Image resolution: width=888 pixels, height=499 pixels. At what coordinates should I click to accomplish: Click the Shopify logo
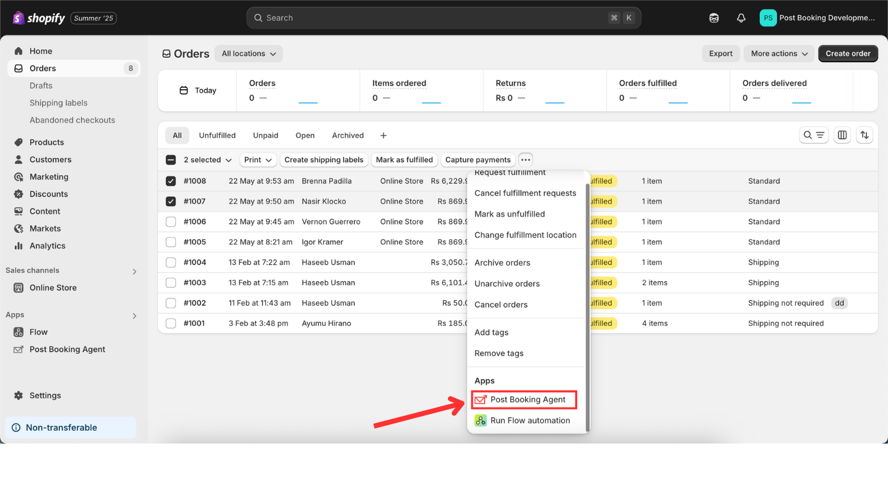(x=39, y=18)
